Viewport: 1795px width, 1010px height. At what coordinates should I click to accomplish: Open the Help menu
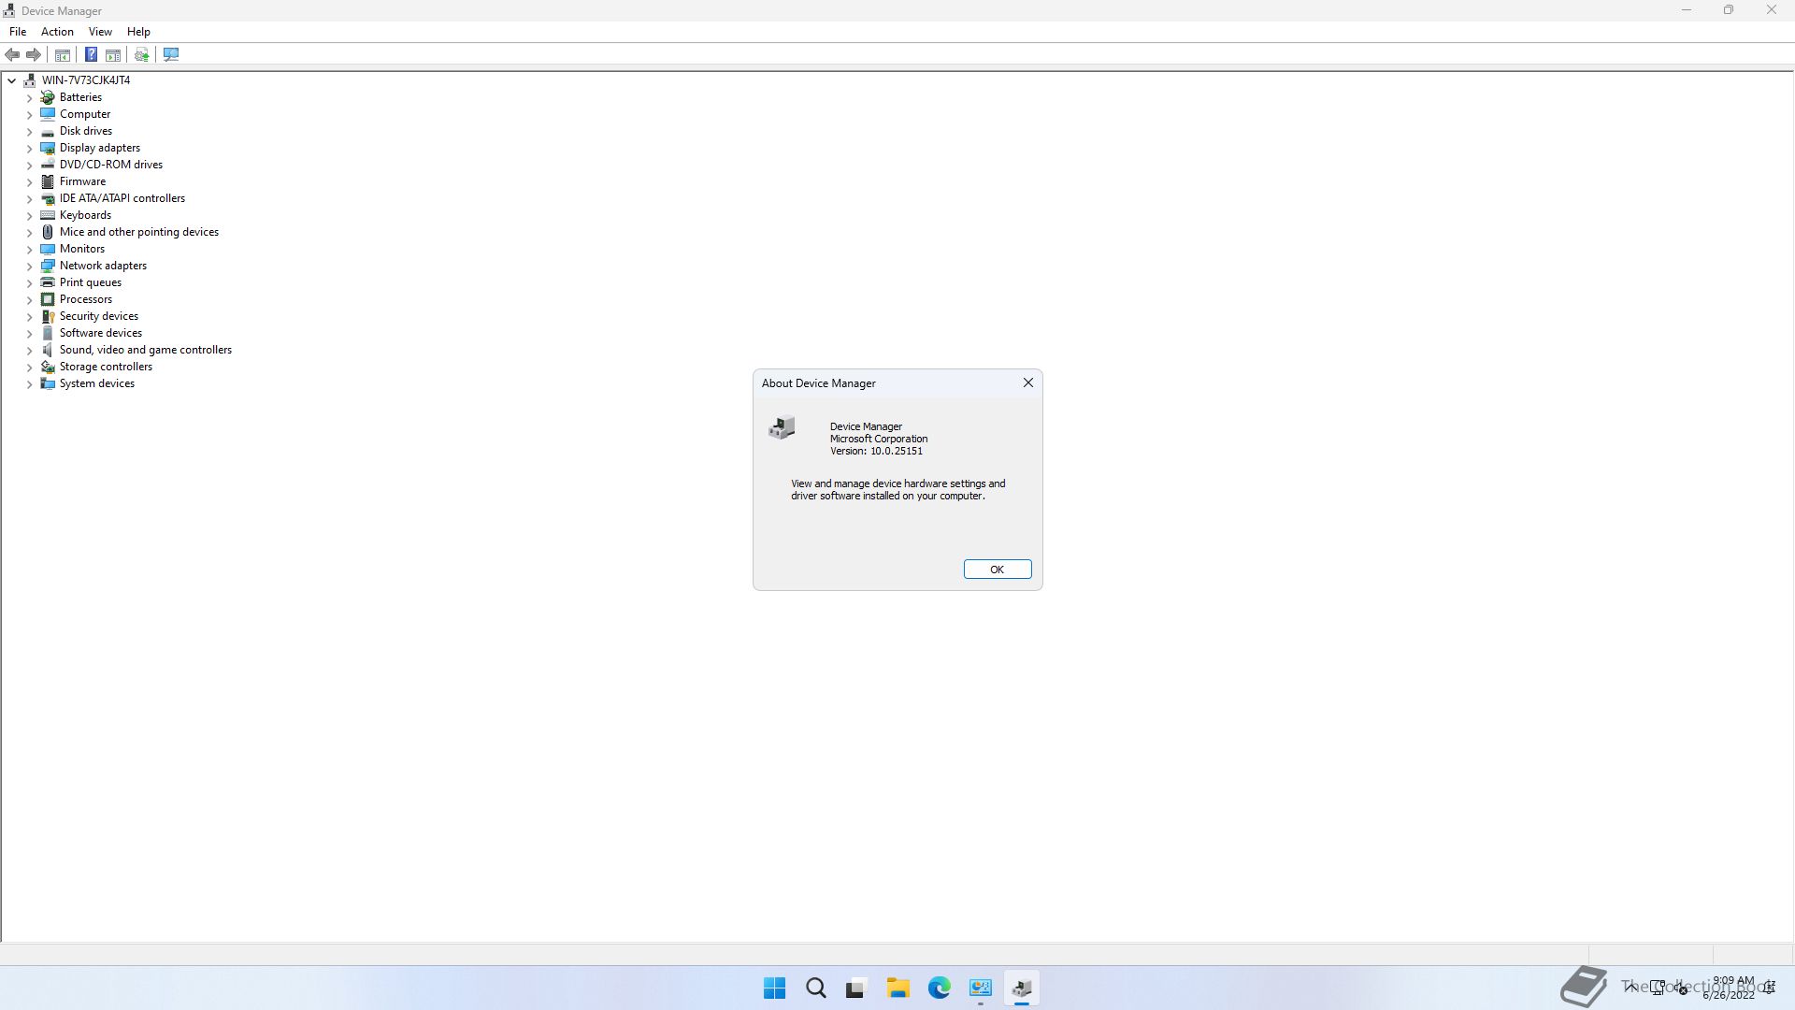coord(138,32)
